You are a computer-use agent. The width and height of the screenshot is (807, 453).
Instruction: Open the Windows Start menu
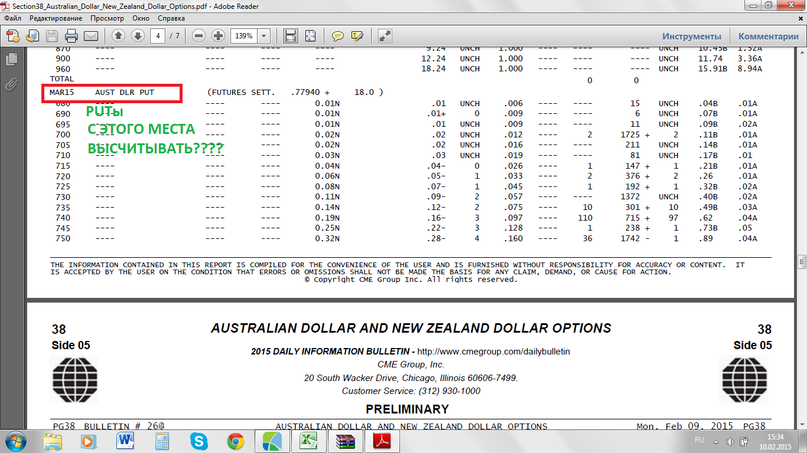click(x=16, y=441)
